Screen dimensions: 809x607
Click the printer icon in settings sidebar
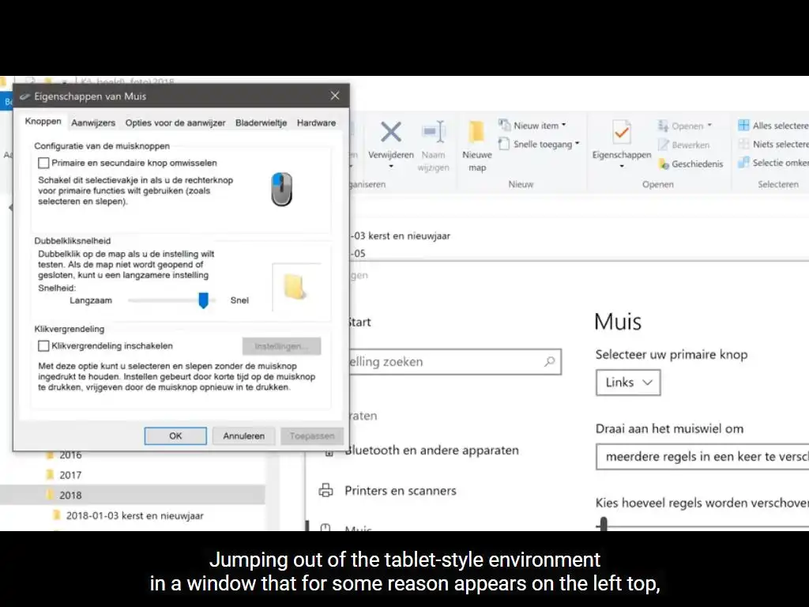pos(326,490)
